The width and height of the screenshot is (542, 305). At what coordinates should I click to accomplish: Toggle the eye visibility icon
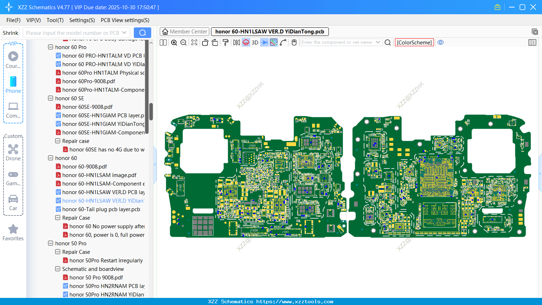click(x=441, y=42)
